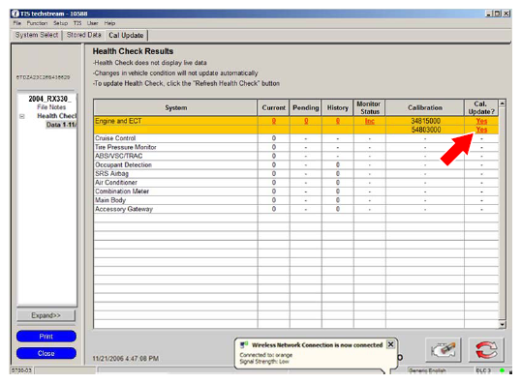521x383 pixels.
Task: Collapse the Health Check tree node
Action: pos(22,116)
